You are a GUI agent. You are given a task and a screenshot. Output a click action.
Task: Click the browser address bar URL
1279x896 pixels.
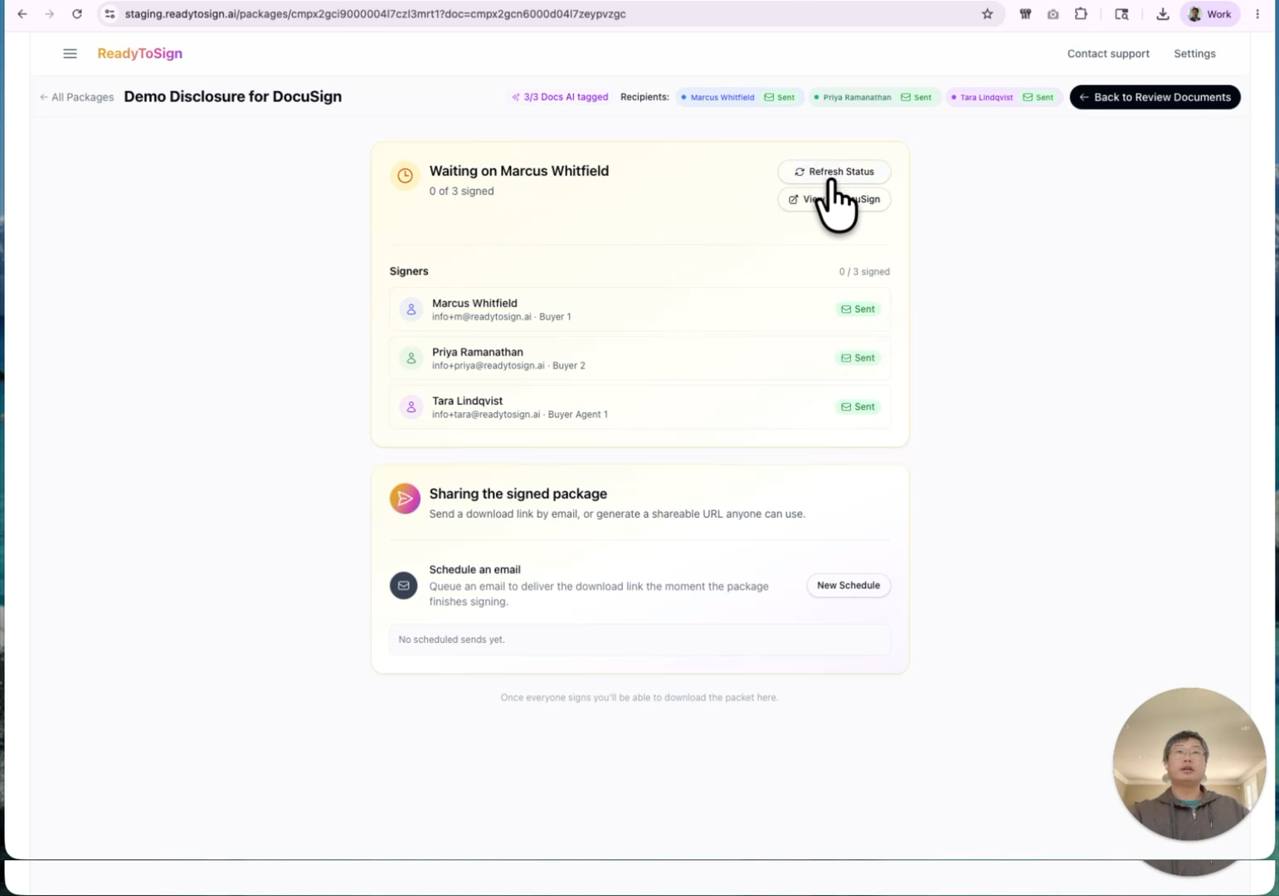tap(376, 14)
